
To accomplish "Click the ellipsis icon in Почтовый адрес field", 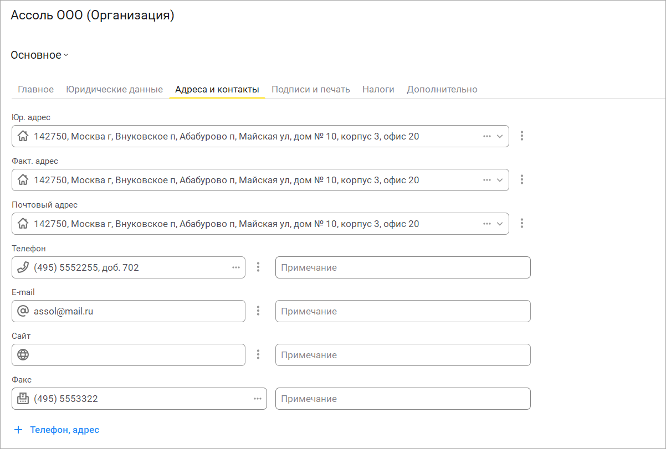I will point(487,224).
